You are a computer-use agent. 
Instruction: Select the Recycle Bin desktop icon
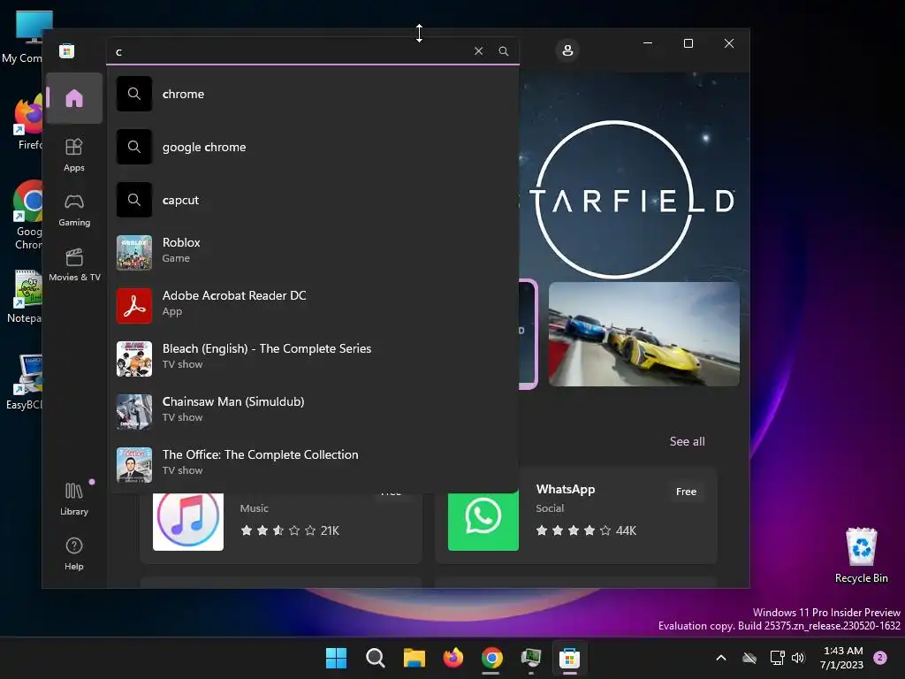(861, 554)
